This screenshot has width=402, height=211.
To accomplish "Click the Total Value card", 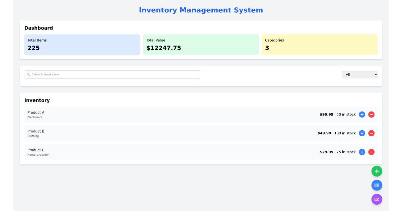I will tap(201, 44).
